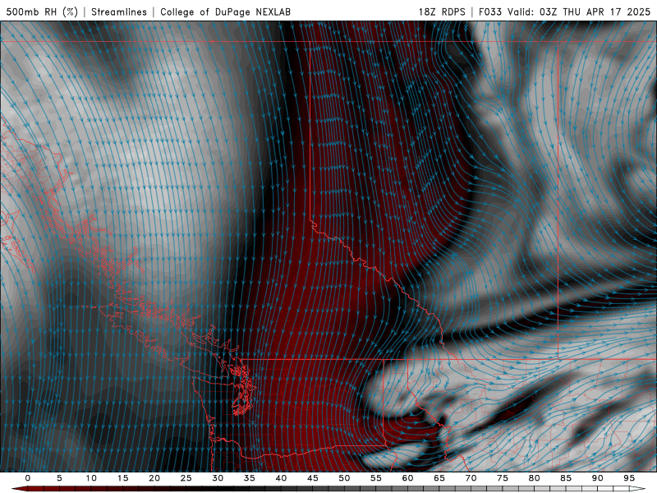
Task: Click the colorbar label "20"
Action: coord(154,478)
